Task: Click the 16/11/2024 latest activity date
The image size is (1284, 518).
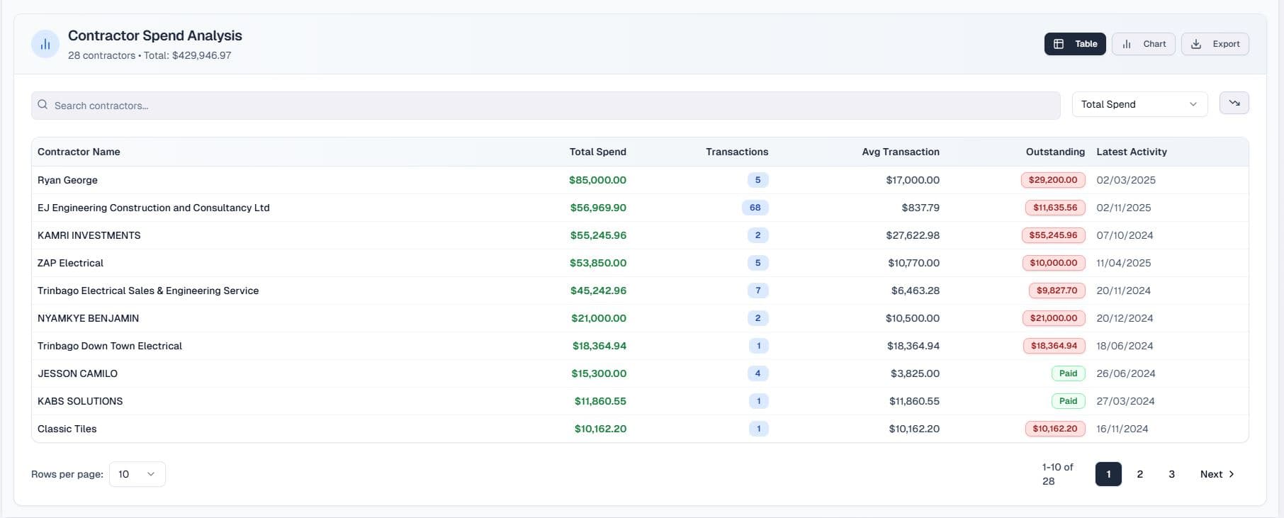Action: tap(1122, 429)
